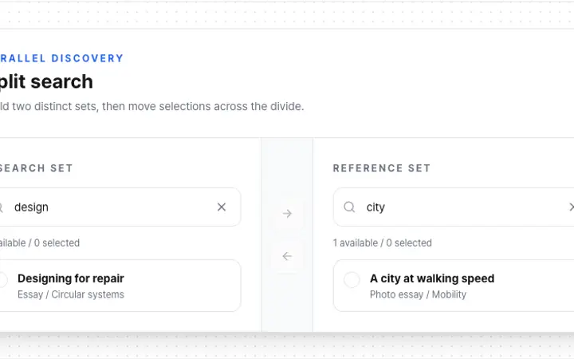
Task: Click the Search Set magnifier icon
Action: (1, 207)
